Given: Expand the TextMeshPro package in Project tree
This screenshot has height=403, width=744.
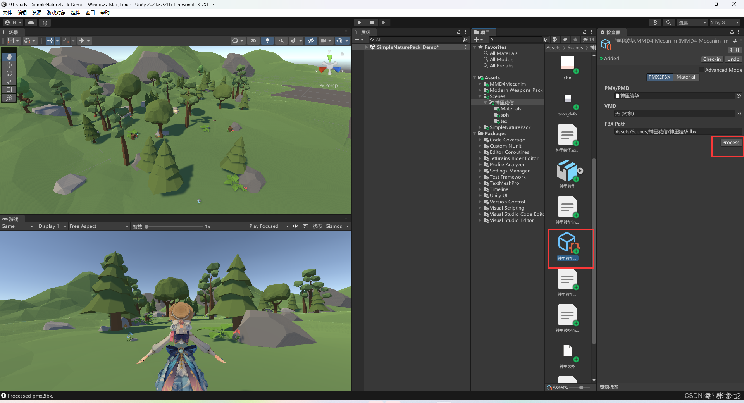Looking at the screenshot, I should tap(480, 183).
